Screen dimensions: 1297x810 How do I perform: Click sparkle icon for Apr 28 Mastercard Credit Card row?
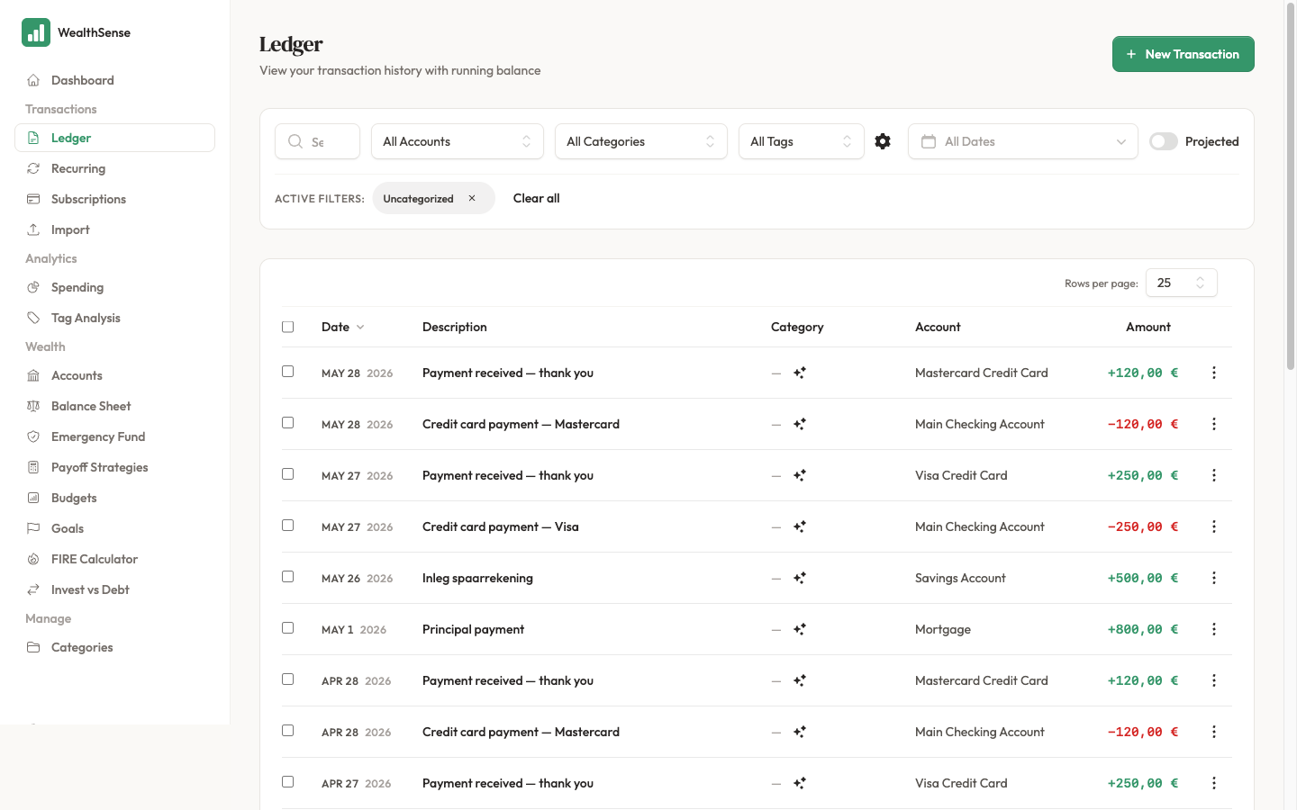(800, 680)
